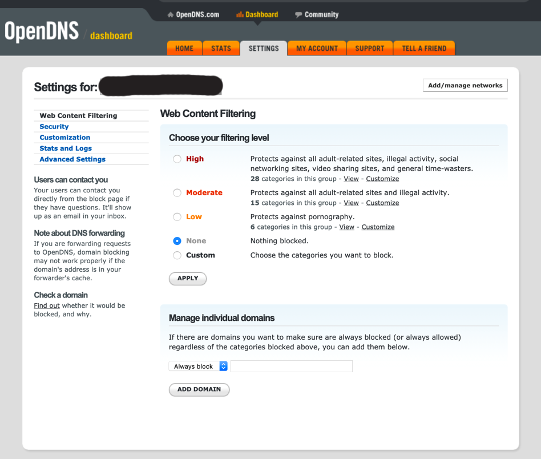Visit the Community top link
This screenshot has width=541, height=459.
point(321,14)
